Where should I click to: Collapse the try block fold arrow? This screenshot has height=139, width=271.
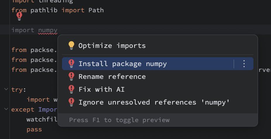pos(6,89)
